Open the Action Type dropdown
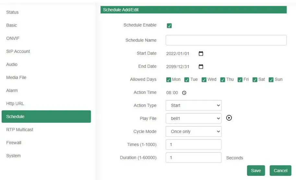This screenshot has height=180, width=296. point(194,105)
